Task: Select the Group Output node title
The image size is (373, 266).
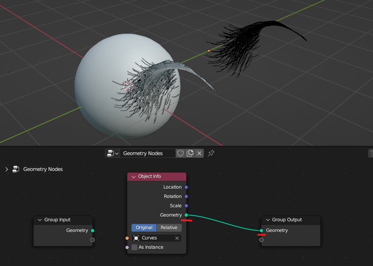Action: (x=287, y=220)
